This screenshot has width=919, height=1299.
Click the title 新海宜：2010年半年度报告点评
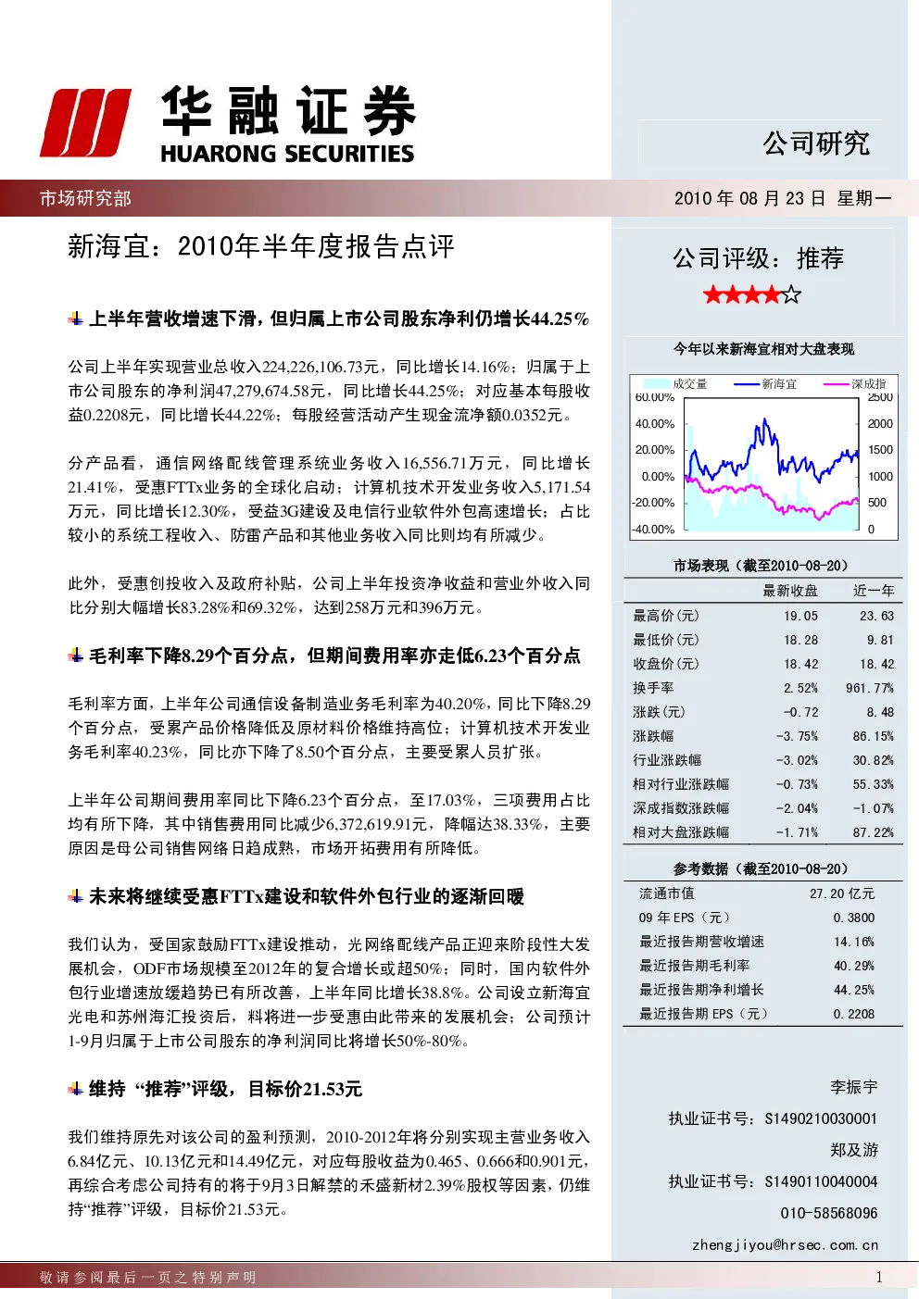pos(261,246)
